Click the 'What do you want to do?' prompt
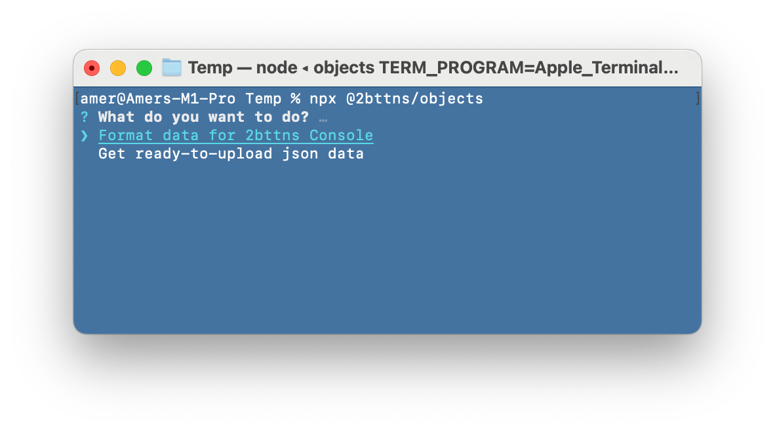775x431 pixels. pyautogui.click(x=203, y=117)
